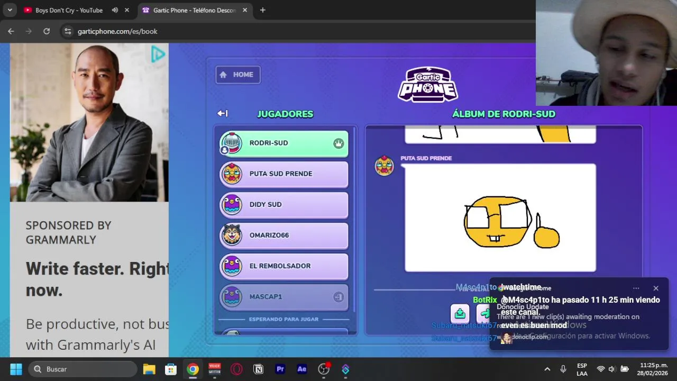Click the Grammarly sponsored ad image
Viewport: 677px width, 381px height.
pos(89,122)
